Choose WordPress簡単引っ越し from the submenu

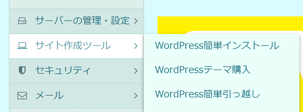click(208, 94)
